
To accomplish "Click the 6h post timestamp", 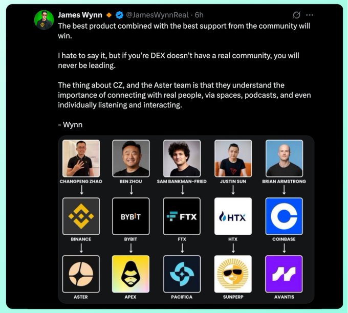I will (x=199, y=15).
